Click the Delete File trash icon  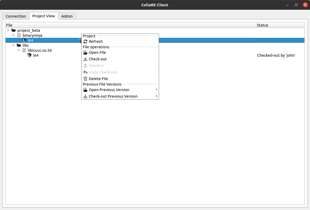85,79
